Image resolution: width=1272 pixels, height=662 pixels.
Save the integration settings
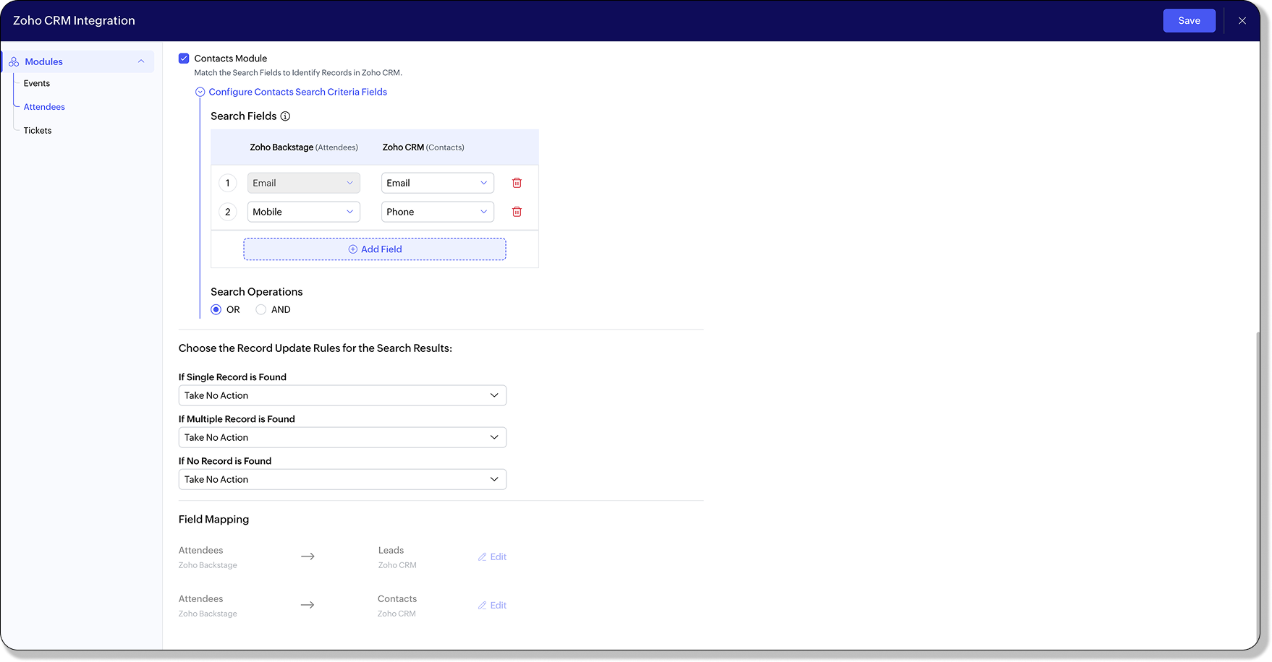(x=1189, y=21)
